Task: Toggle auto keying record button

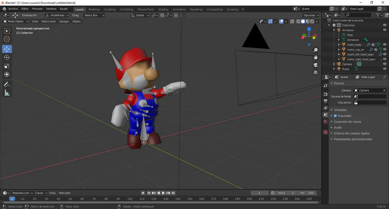Action: click(x=143, y=193)
